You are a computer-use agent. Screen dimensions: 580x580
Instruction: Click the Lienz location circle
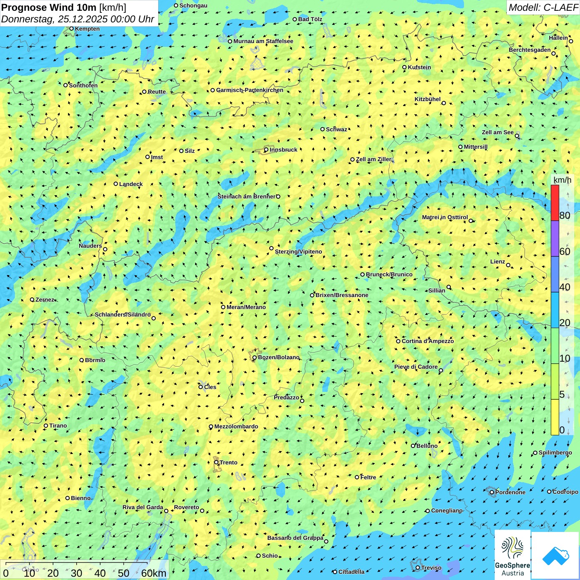tap(508, 265)
